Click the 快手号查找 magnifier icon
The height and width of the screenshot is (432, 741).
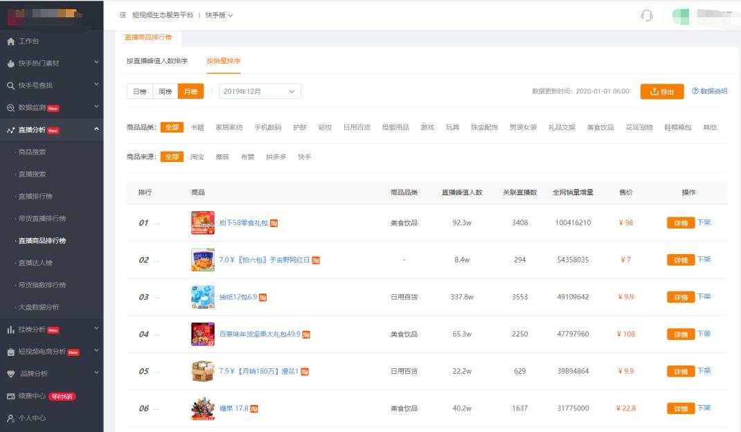(11, 86)
